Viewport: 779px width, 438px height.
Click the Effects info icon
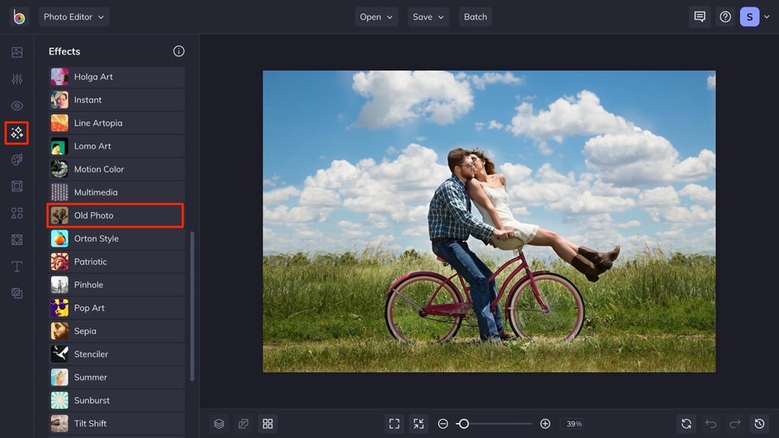179,51
